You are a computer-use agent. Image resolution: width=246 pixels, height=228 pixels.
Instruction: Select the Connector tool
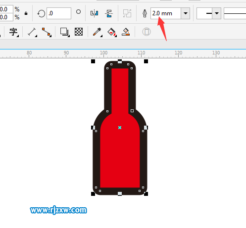click(x=47, y=32)
